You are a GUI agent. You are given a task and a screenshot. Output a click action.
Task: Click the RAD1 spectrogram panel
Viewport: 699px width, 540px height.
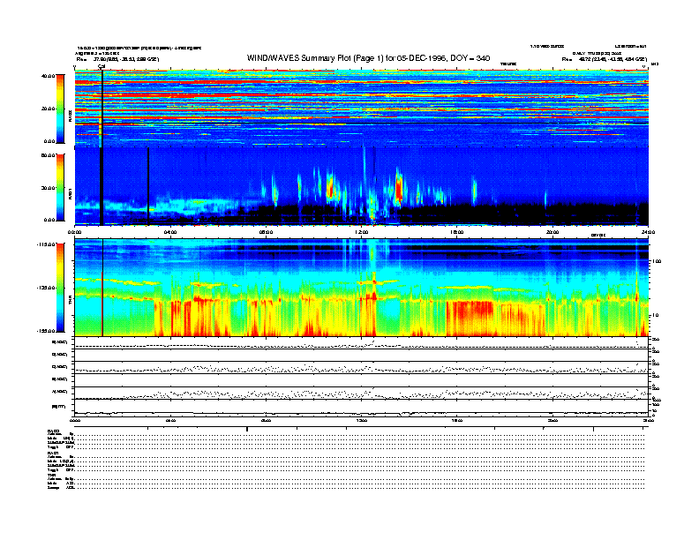click(362, 187)
